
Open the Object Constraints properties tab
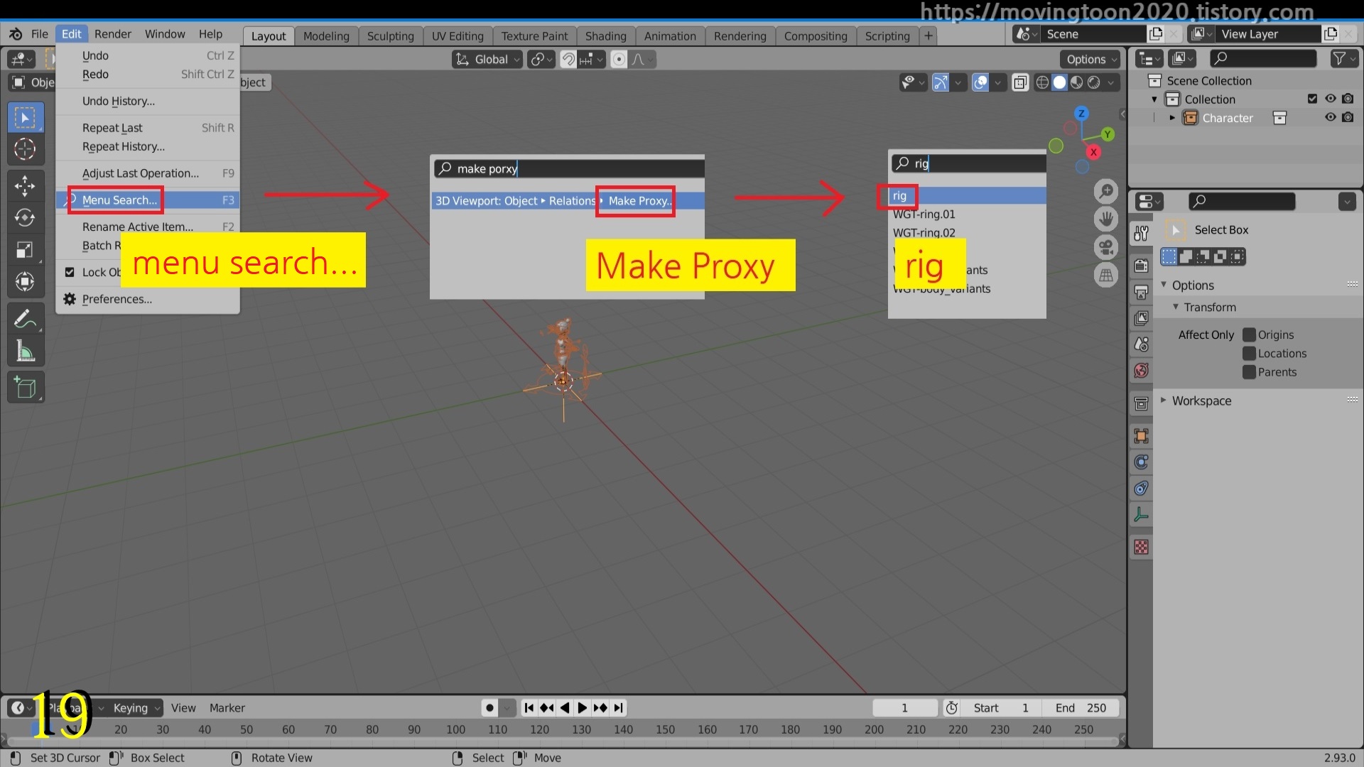1141,489
